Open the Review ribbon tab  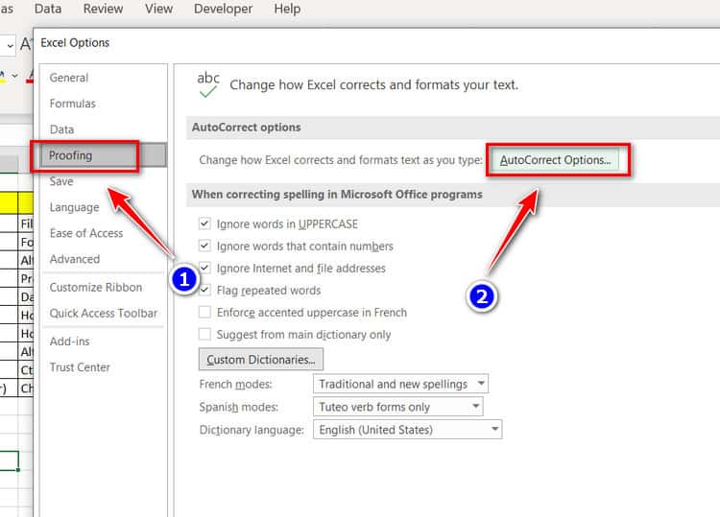click(x=103, y=9)
